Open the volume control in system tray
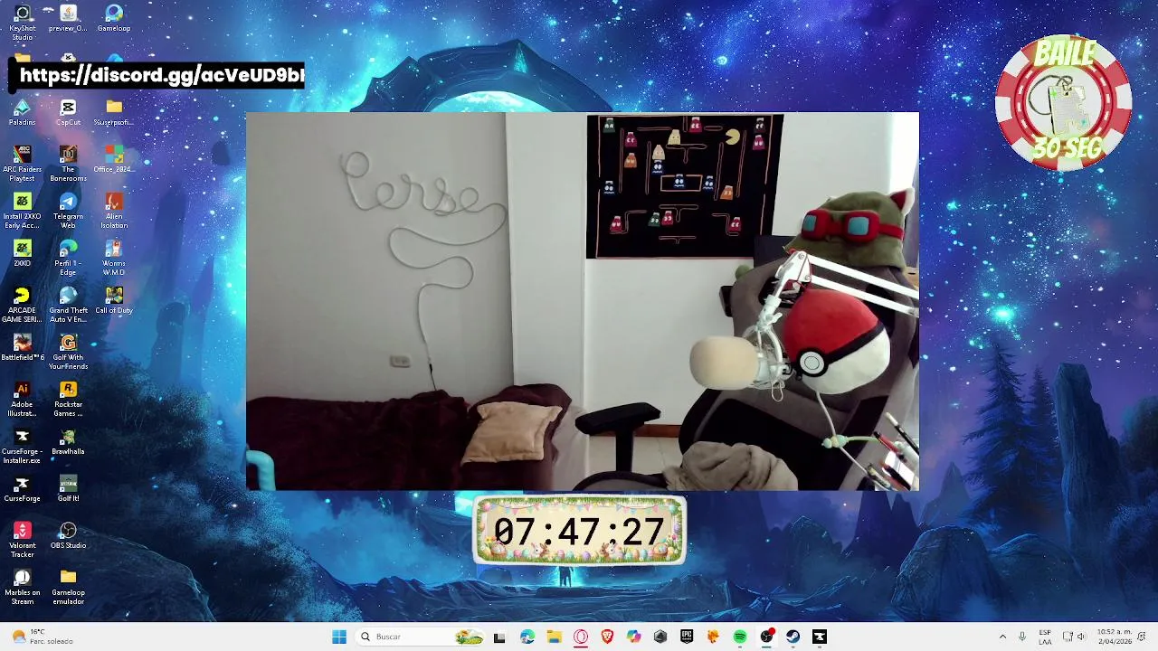This screenshot has height=651, width=1158. pos(1081,637)
